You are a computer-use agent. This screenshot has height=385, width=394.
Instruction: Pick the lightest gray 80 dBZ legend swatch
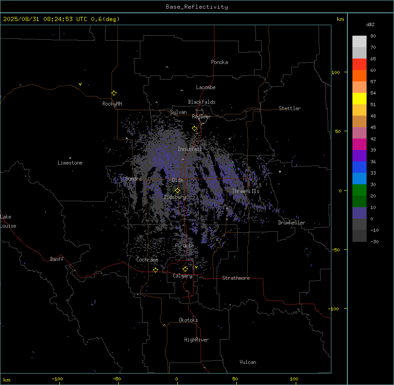pyautogui.click(x=359, y=42)
